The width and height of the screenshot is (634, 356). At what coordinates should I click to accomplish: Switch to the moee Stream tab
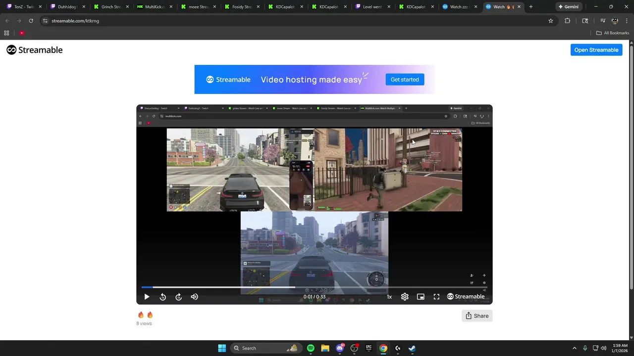coord(198,7)
